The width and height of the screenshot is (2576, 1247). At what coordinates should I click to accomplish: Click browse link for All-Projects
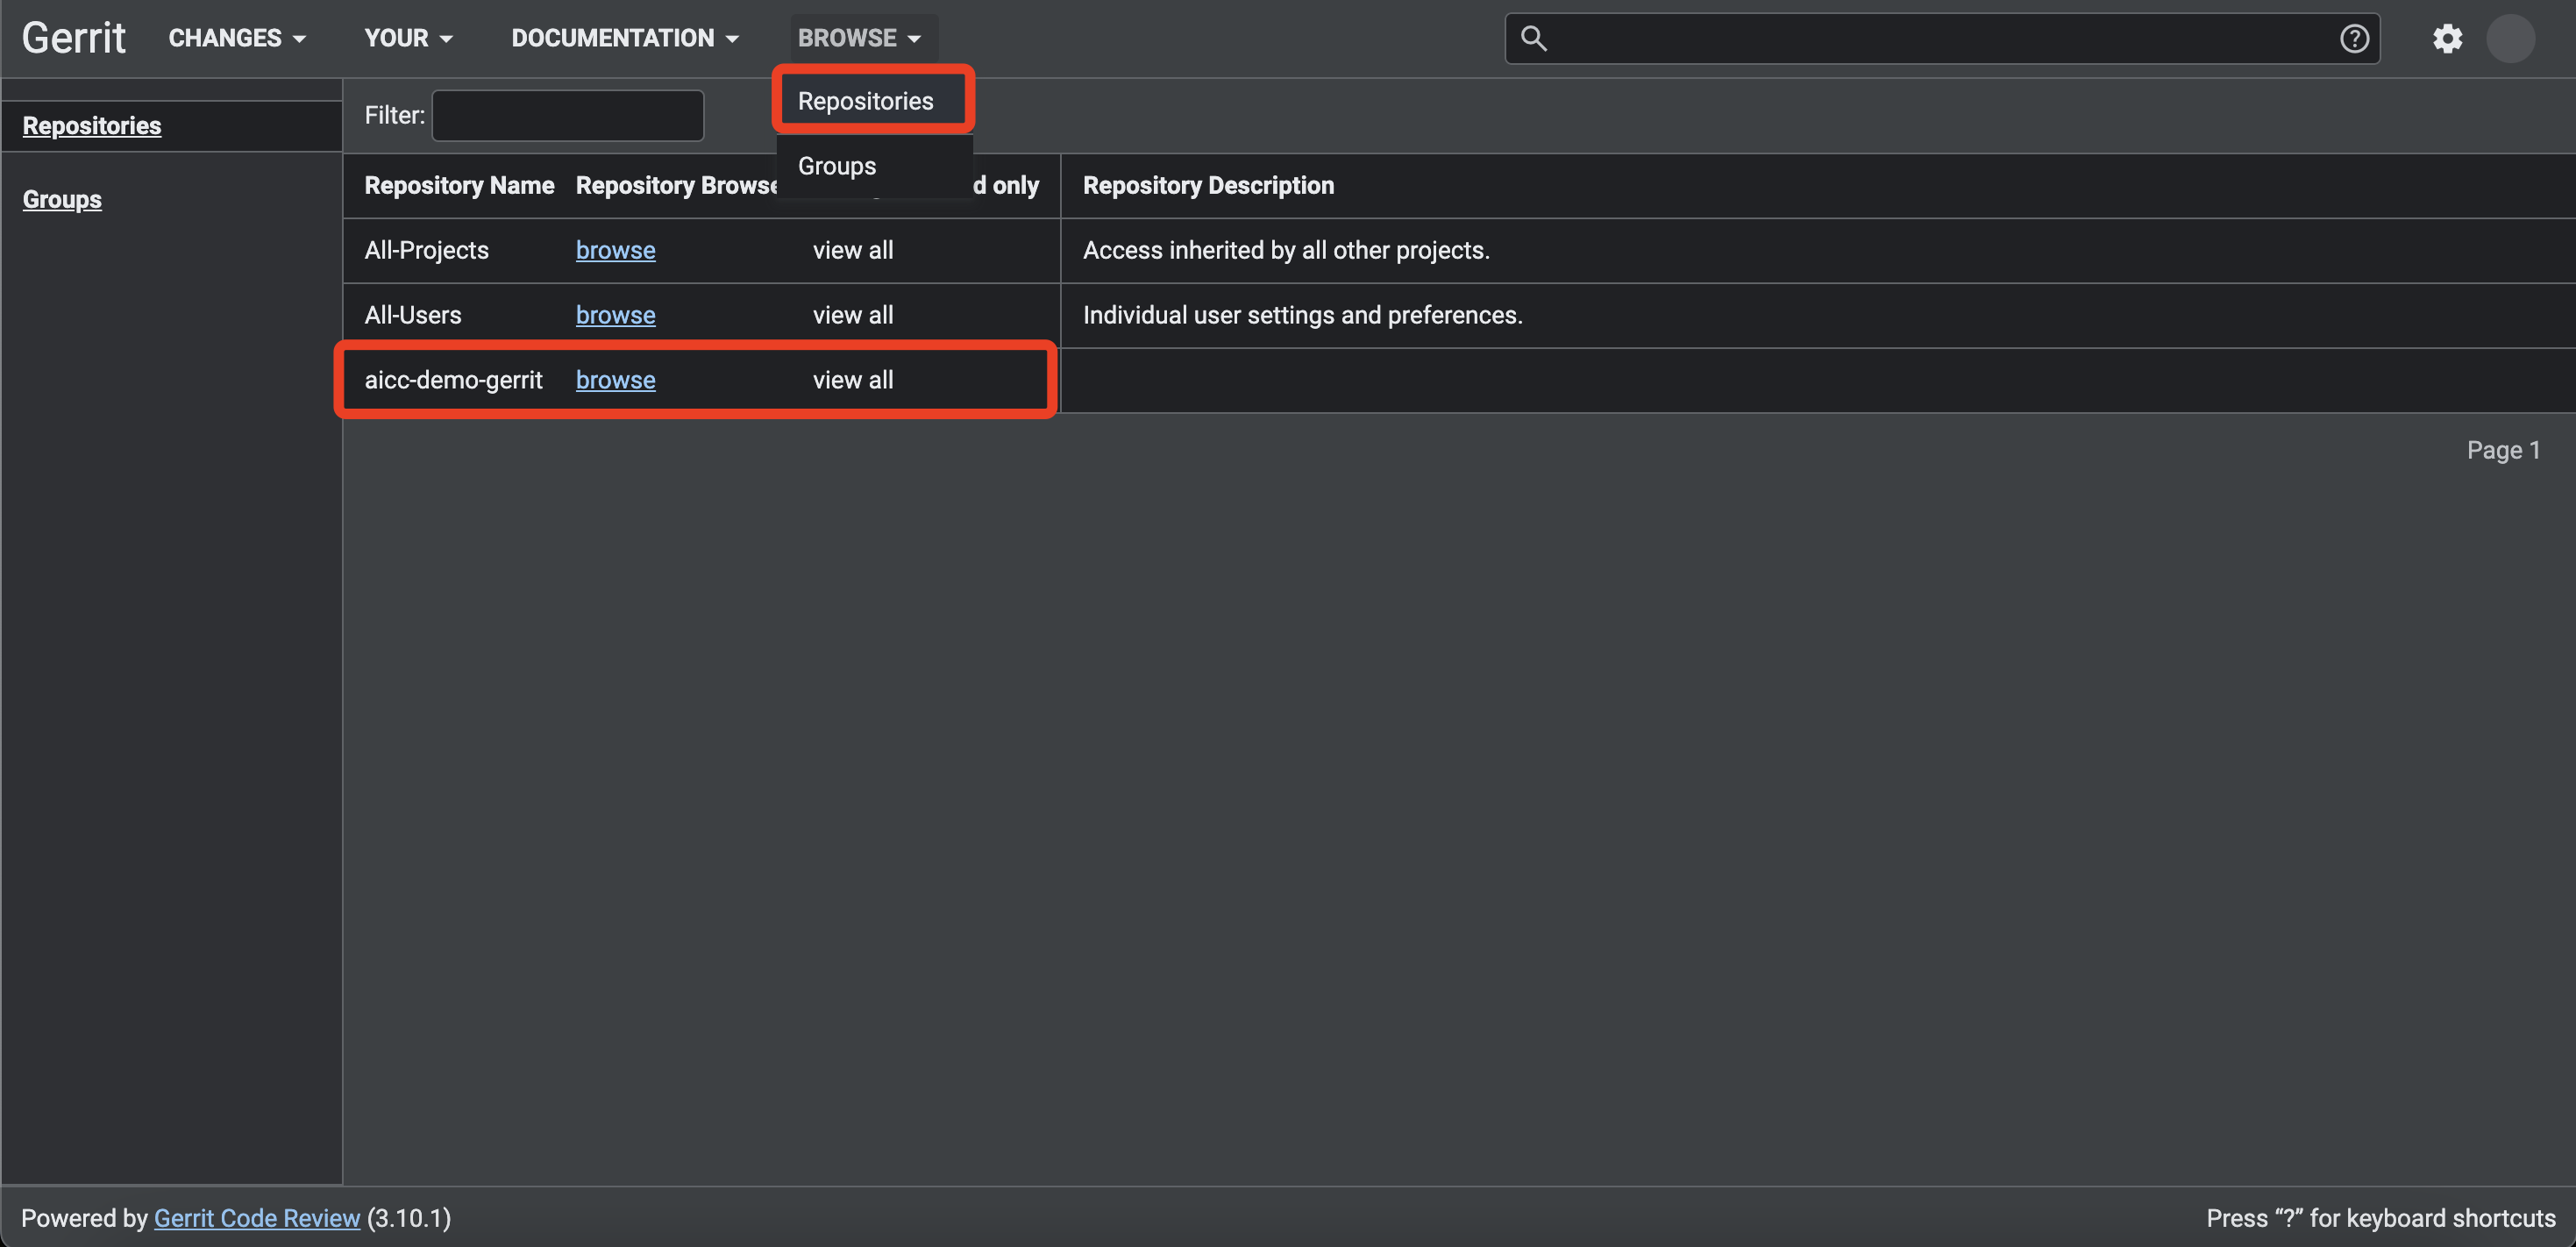615,250
